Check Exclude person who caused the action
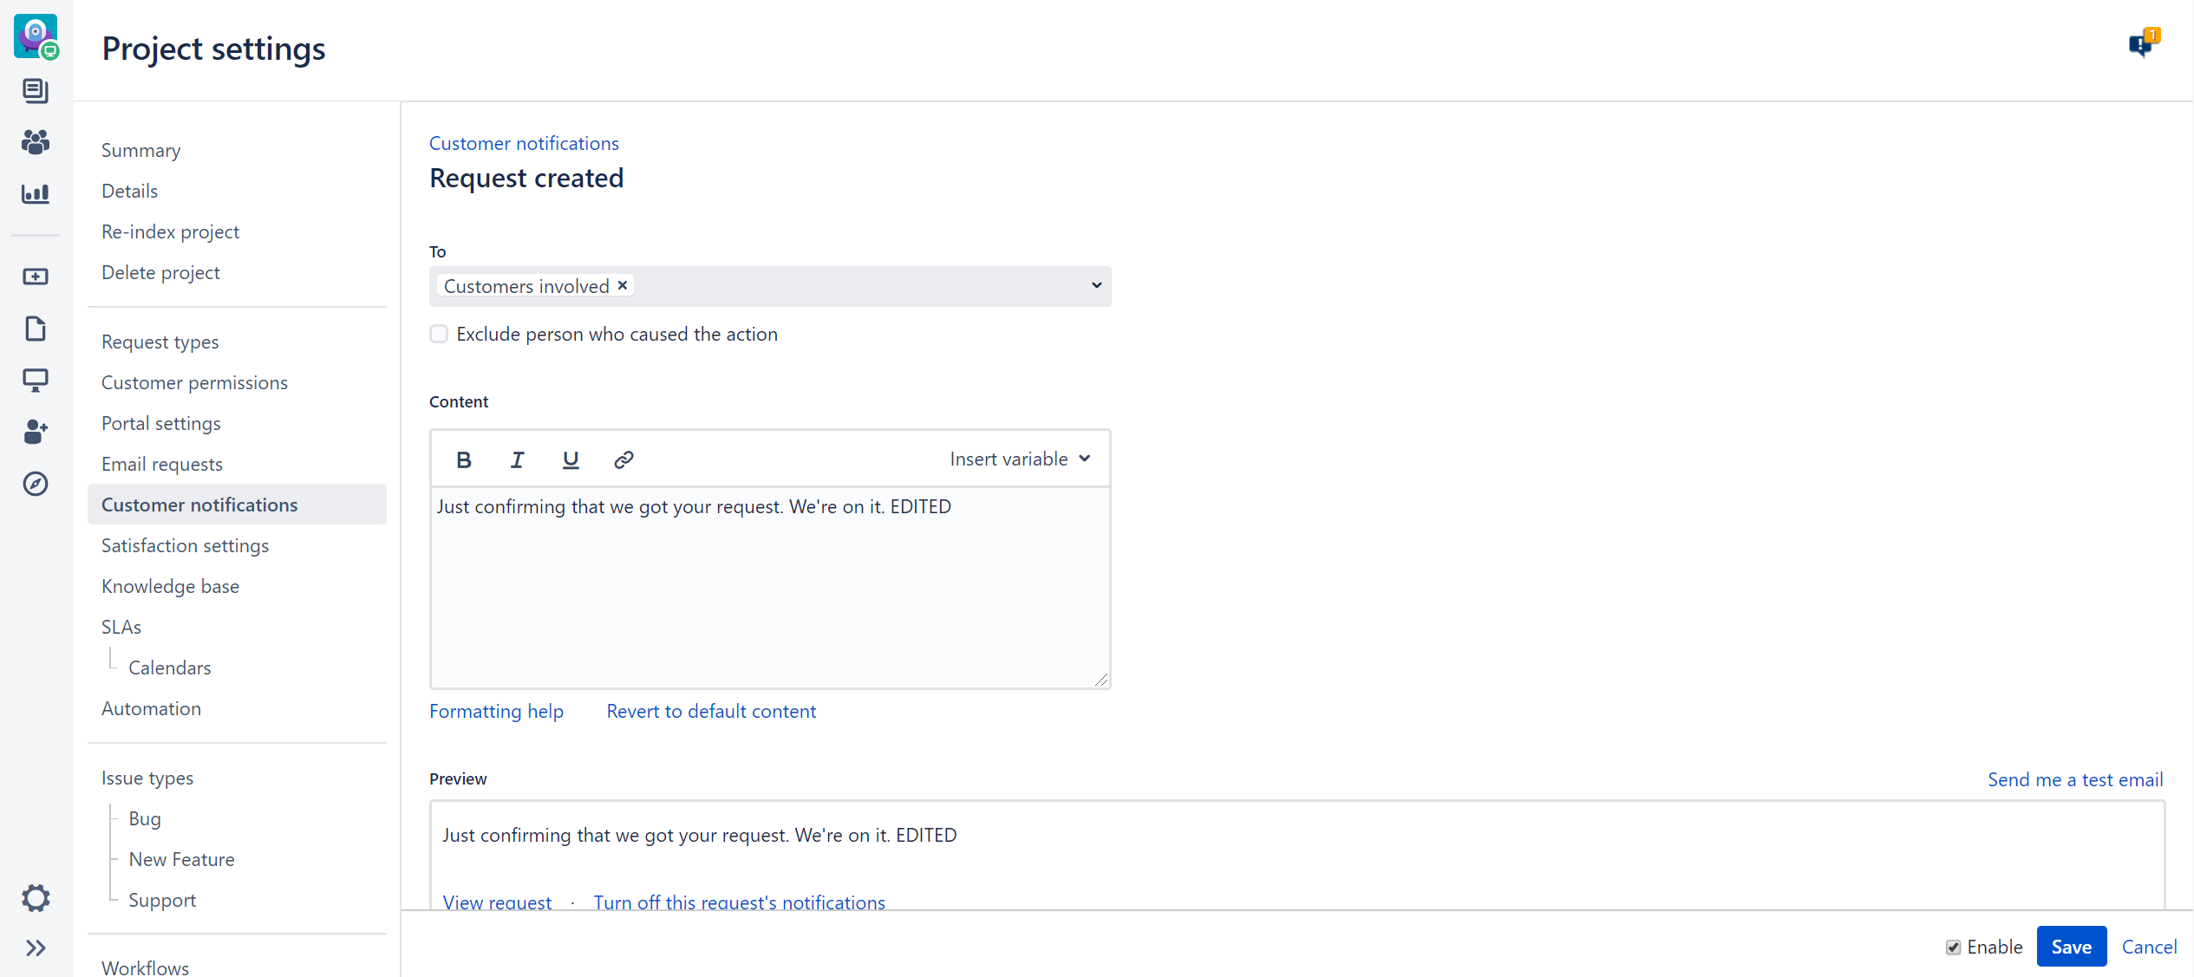The height and width of the screenshot is (977, 2194). pyautogui.click(x=440, y=334)
